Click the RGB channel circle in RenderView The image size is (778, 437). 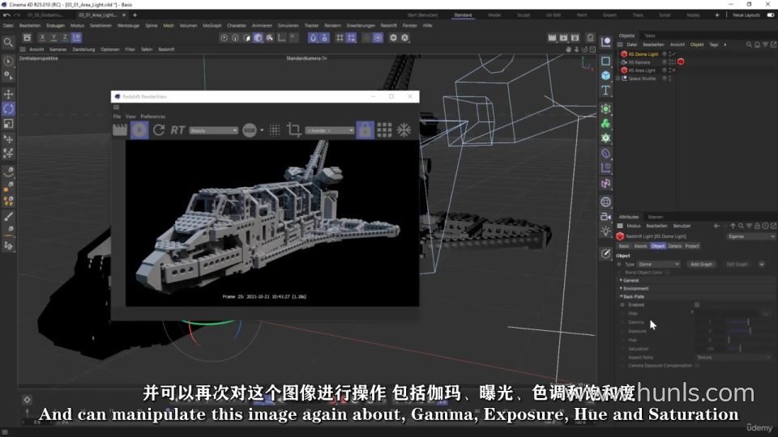250,130
